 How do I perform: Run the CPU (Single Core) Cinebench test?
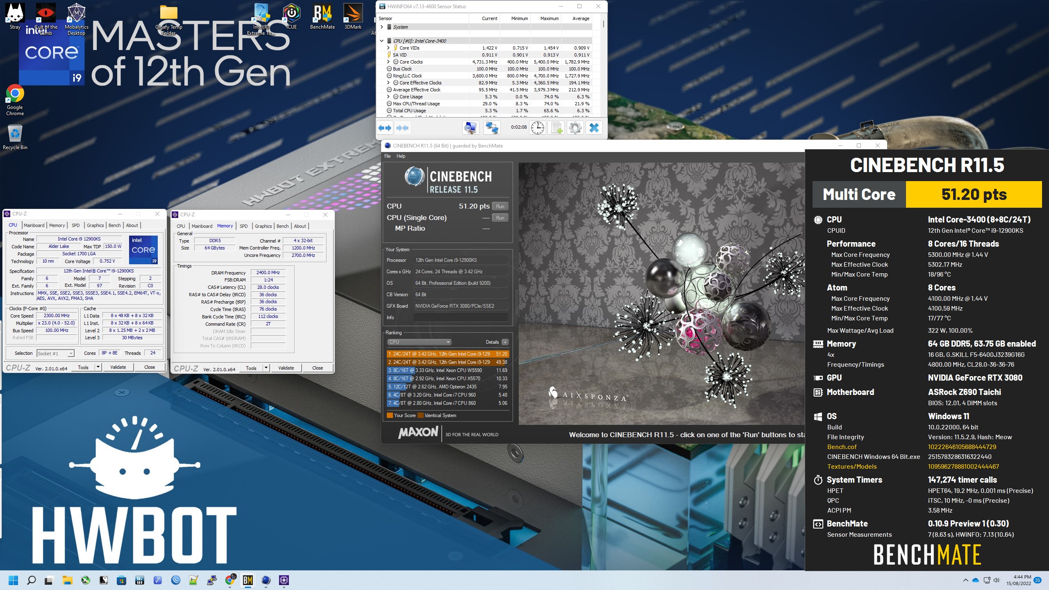pos(500,218)
